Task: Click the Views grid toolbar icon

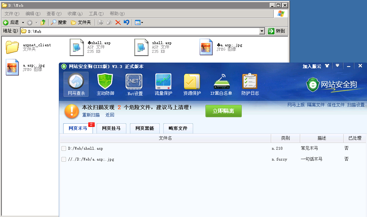Action: pyautogui.click(x=138, y=23)
